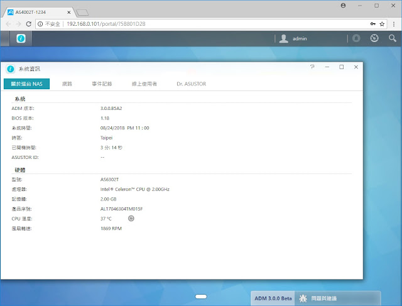The image size is (402, 306).
Task: Click the ADM version value 3.0.0.B5A2
Action: (x=111, y=108)
